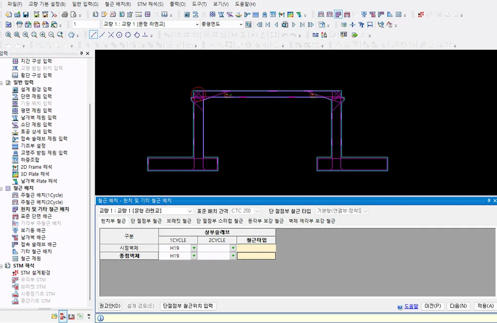Image resolution: width=497 pixels, height=323 pixels.
Task: Open the layers stack icon
Action: click(344, 24)
